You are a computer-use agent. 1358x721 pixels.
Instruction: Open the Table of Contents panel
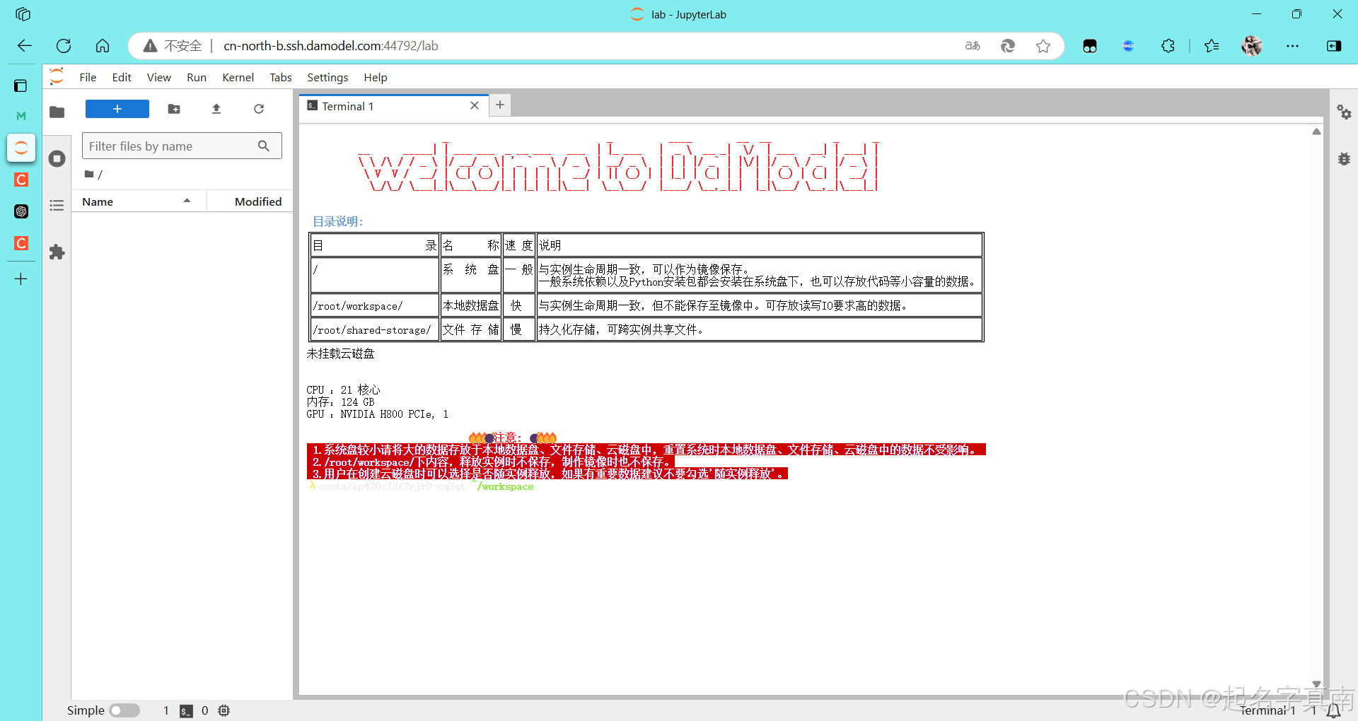coord(57,206)
